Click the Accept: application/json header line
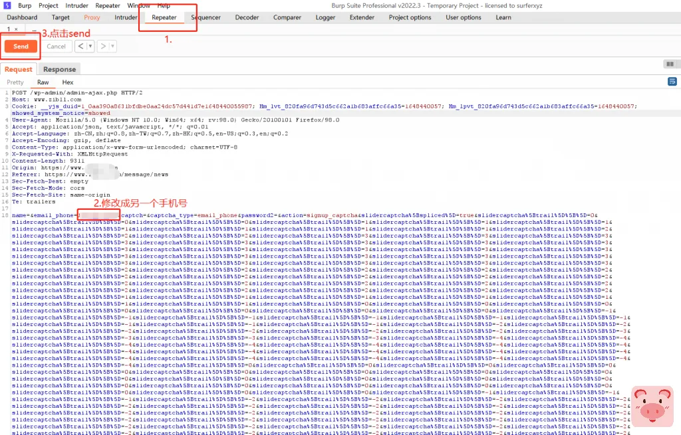 pos(110,127)
